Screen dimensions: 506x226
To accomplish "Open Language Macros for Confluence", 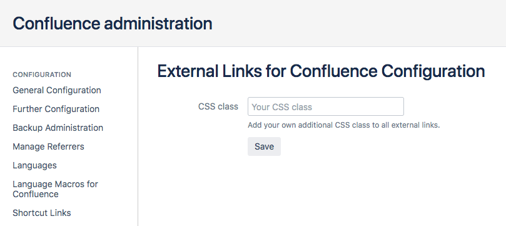I will [x=55, y=189].
